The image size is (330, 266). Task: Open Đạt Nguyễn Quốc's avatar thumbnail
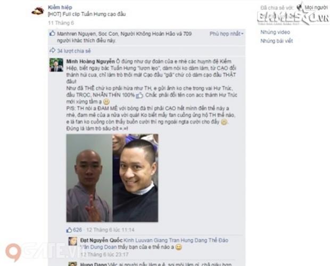(x=72, y=241)
